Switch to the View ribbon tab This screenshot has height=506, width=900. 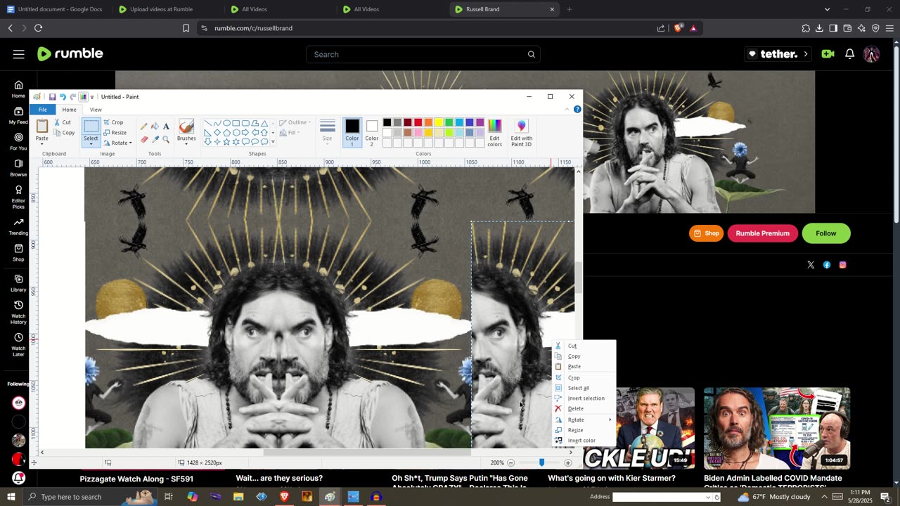pos(96,110)
